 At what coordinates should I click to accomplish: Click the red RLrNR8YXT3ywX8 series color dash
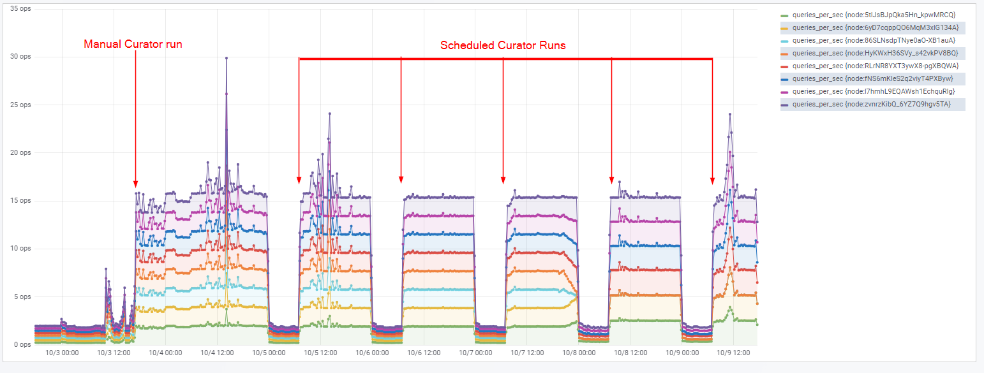(x=785, y=66)
